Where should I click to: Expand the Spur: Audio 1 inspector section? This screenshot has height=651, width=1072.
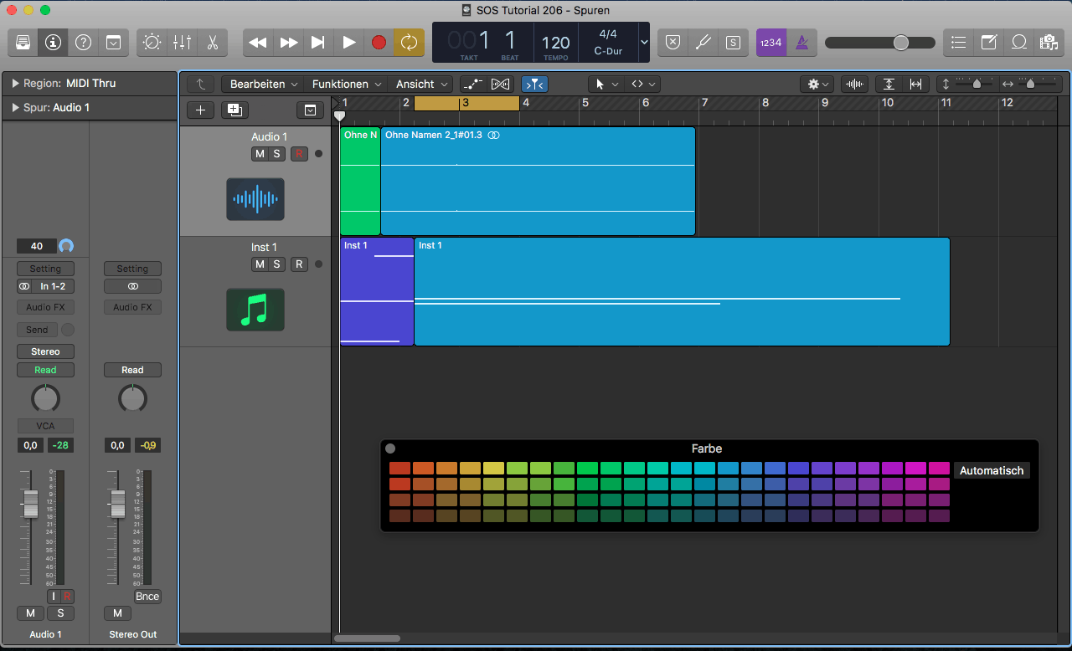point(16,108)
